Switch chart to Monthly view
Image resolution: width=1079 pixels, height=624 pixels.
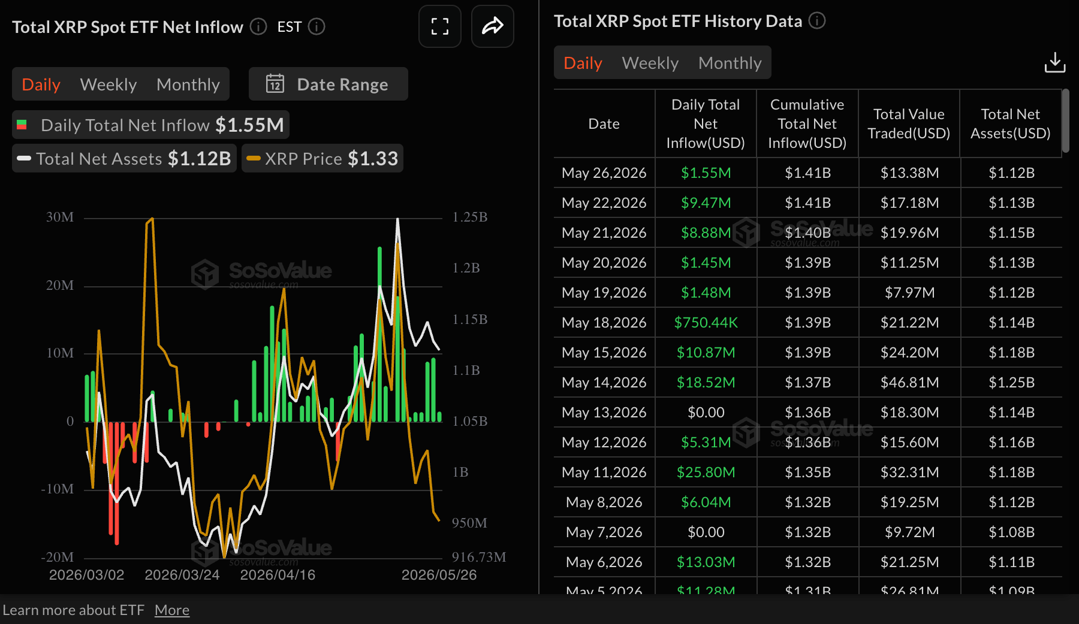pyautogui.click(x=188, y=84)
